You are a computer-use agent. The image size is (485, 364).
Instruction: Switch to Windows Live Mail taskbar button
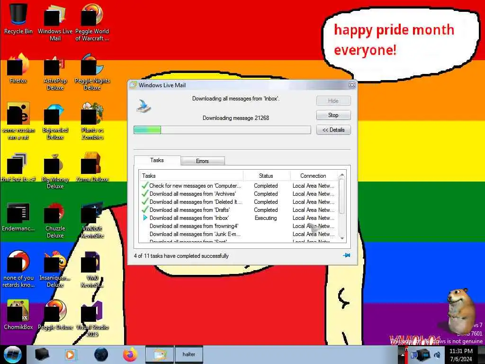click(160, 355)
